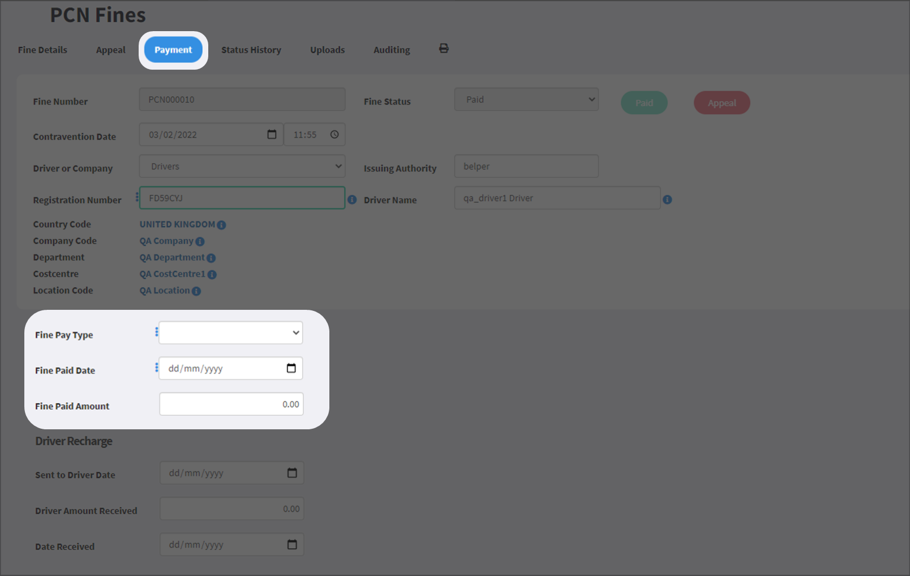Viewport: 910px width, 576px height.
Task: Open calendar picker in Contravention Date
Action: [272, 134]
